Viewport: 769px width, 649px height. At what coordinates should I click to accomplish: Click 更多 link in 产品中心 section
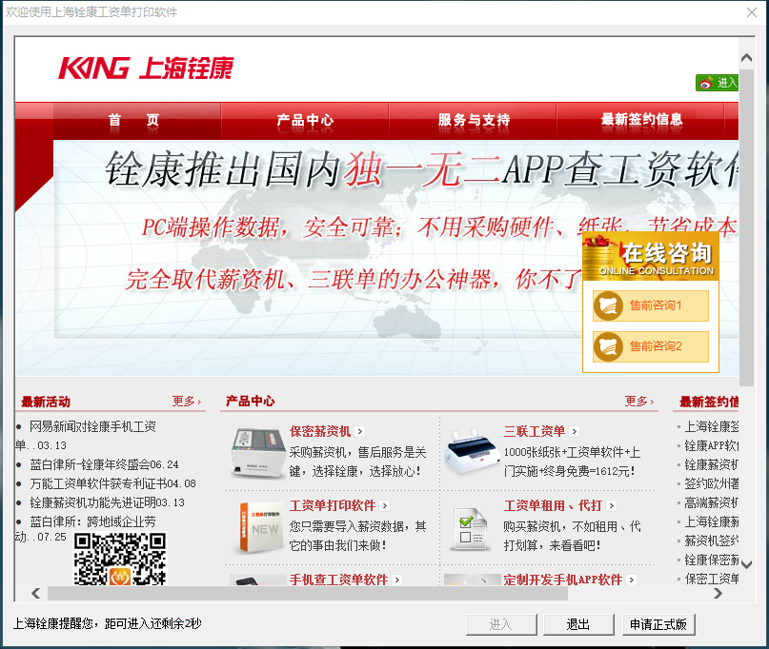pos(639,402)
